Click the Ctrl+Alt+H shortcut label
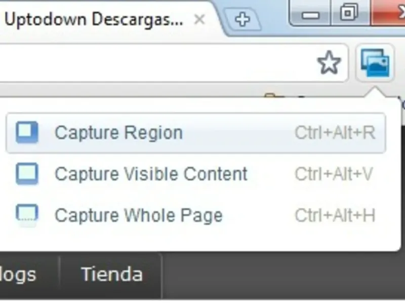Viewport: 405px width, 303px height. (x=335, y=216)
